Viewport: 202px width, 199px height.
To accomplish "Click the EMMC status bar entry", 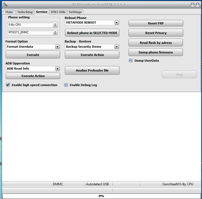I will pos(58,184).
